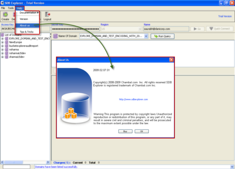
Task: Select the nsharmaUSdev domain
Action: [17, 53]
